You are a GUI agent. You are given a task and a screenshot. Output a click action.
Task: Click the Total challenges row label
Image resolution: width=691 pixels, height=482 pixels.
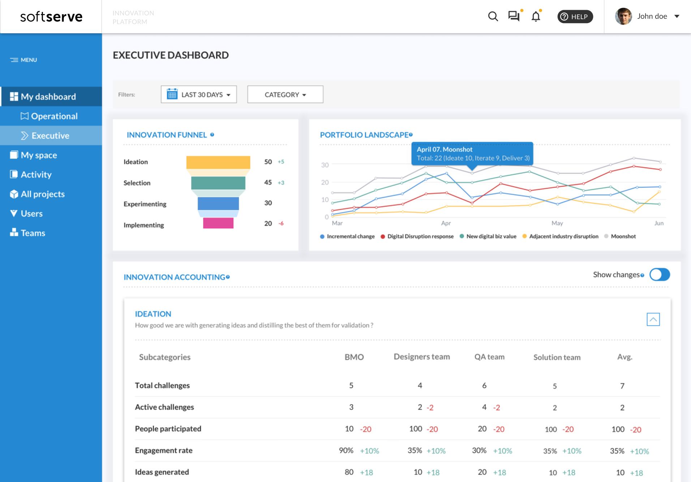coord(162,386)
